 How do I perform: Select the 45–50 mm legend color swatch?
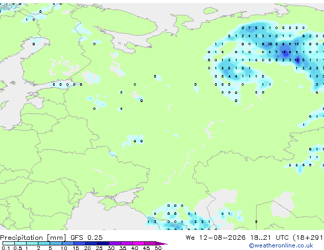point(150,243)
